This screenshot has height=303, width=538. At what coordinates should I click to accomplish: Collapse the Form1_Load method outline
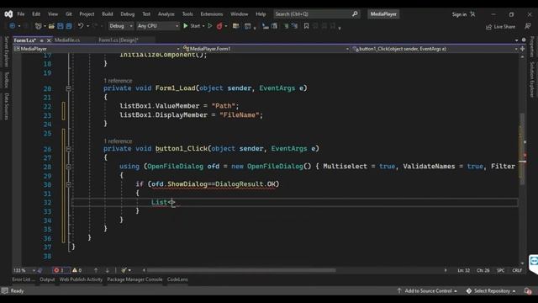(x=68, y=88)
